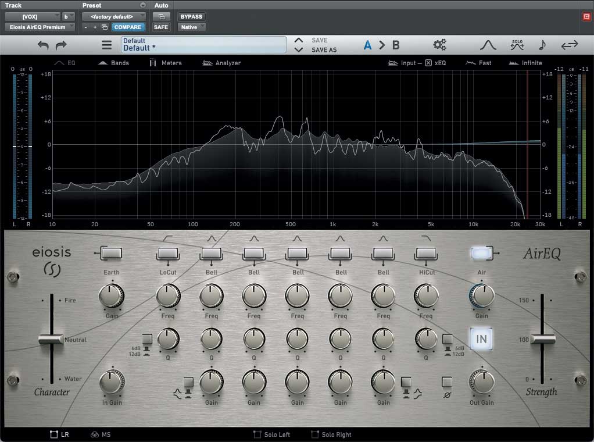Switch to the Meters display tab
Image resolution: width=594 pixels, height=442 pixels.
coord(166,63)
